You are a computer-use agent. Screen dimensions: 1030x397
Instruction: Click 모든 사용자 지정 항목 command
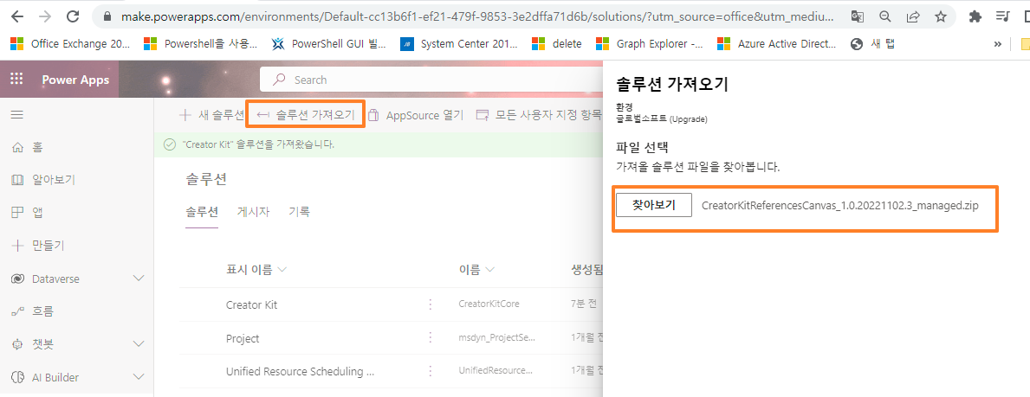(x=539, y=115)
